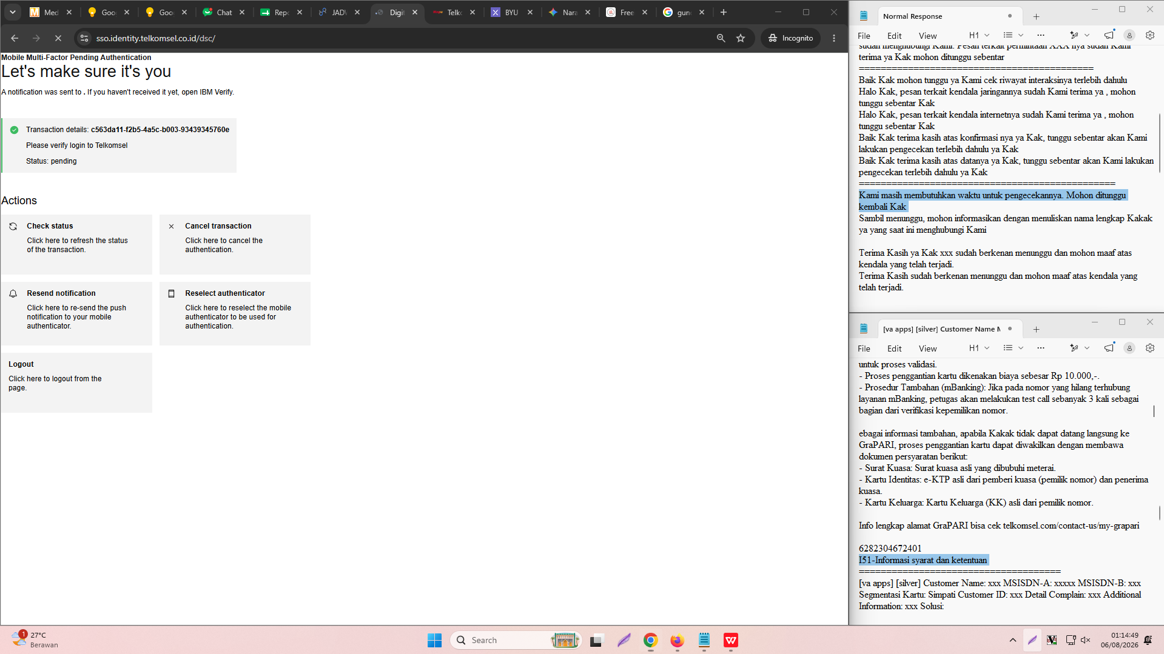Open Chrome from the taskbar
This screenshot has height=654, width=1164.
(650, 640)
